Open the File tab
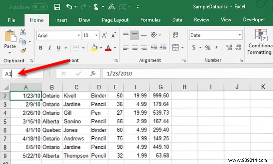Viewport: 273px width, 164px height. [x=11, y=20]
